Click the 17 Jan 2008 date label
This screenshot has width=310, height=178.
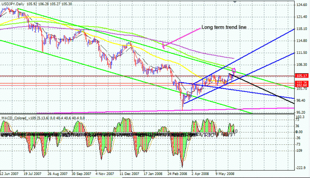pyautogui.click(x=153, y=174)
